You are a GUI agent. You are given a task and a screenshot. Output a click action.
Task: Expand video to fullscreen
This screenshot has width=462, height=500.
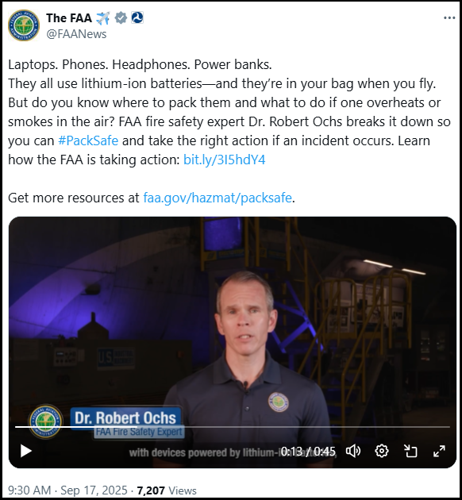pyautogui.click(x=439, y=451)
